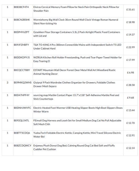This screenshot has width=139, height=171.
Task: Select ASIN B08ZCDQWCY
Action: [x=22, y=145]
